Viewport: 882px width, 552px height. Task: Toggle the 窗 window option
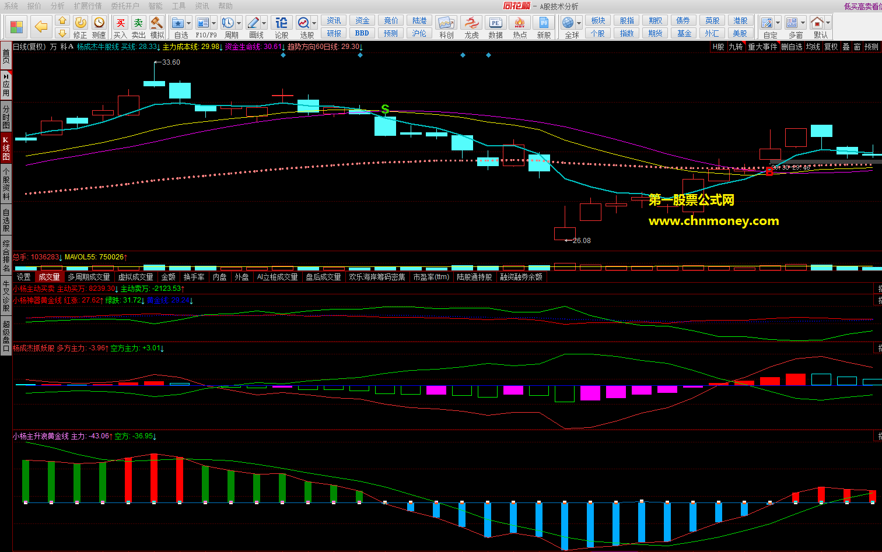(857, 47)
